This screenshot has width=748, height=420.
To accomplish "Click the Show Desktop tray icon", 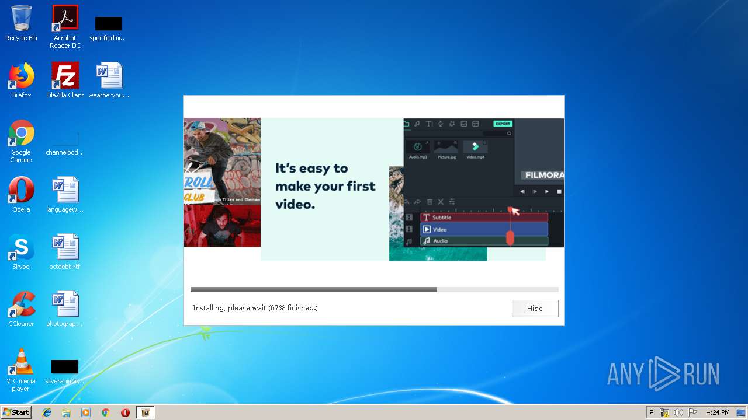I will point(741,412).
